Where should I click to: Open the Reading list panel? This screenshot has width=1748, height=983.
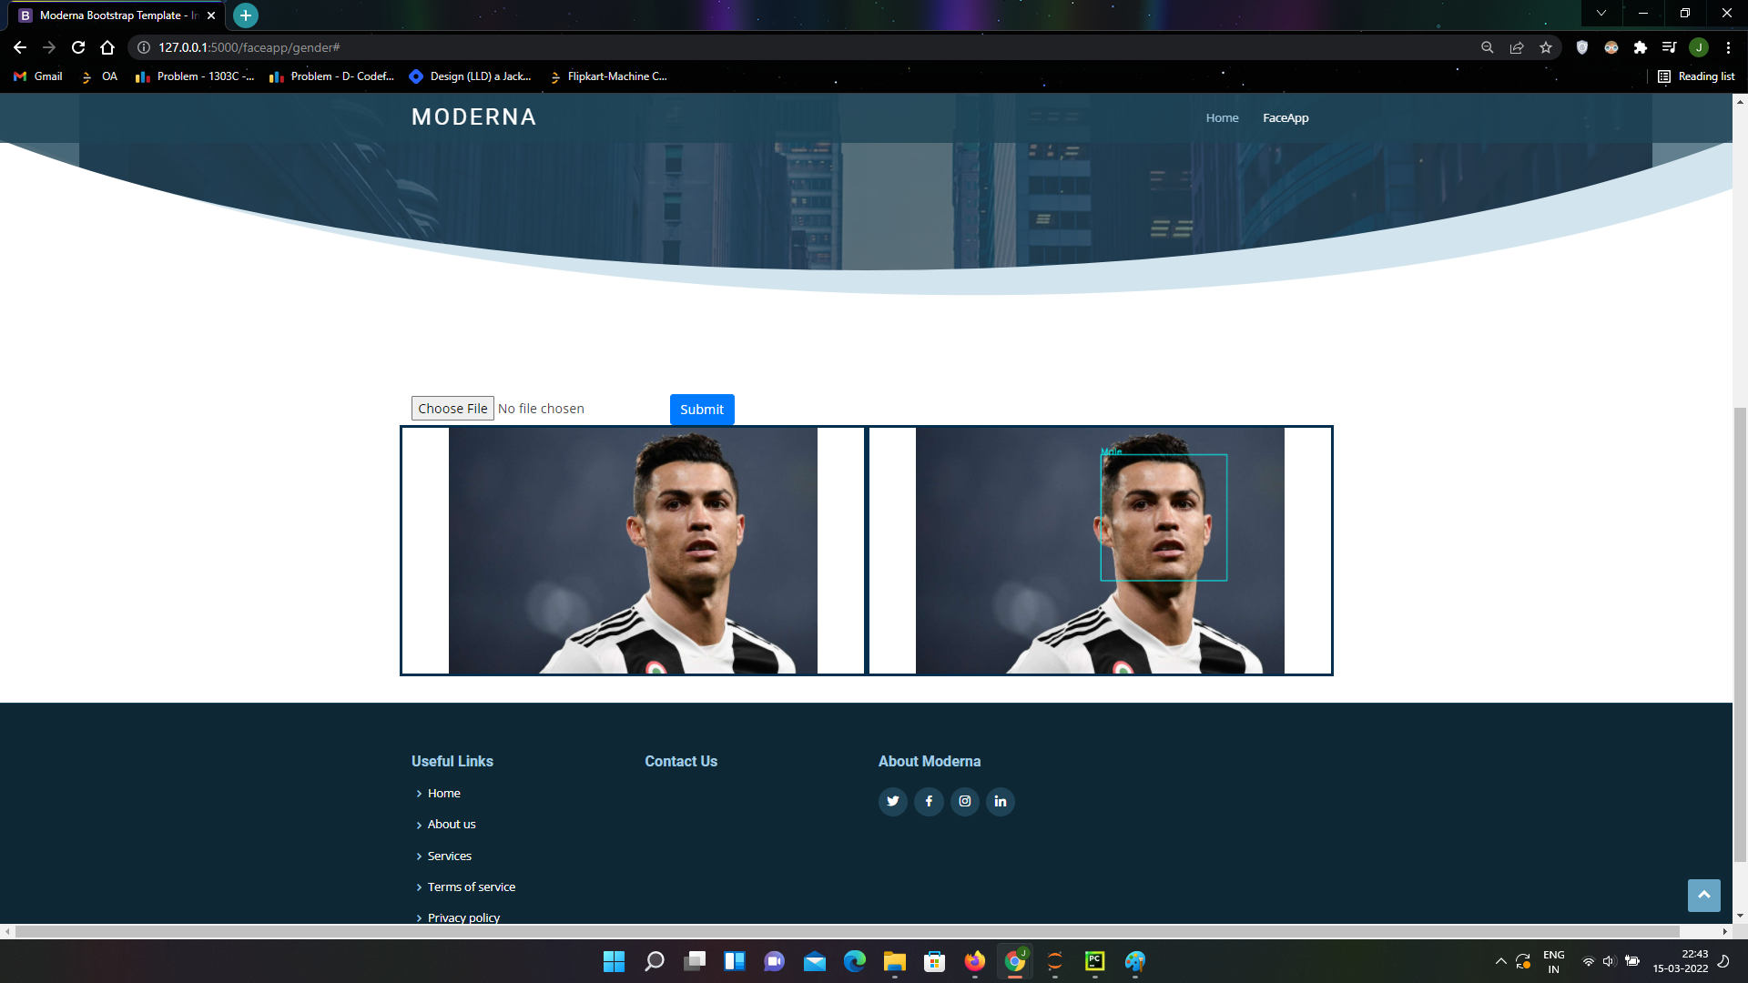pyautogui.click(x=1696, y=76)
